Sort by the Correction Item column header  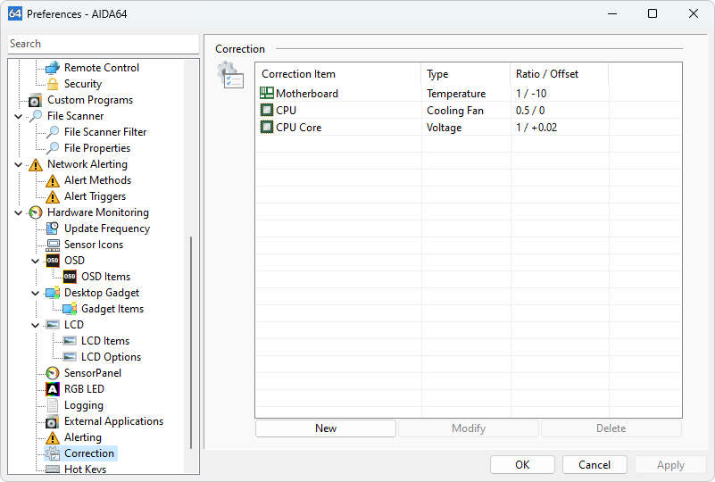pos(337,74)
